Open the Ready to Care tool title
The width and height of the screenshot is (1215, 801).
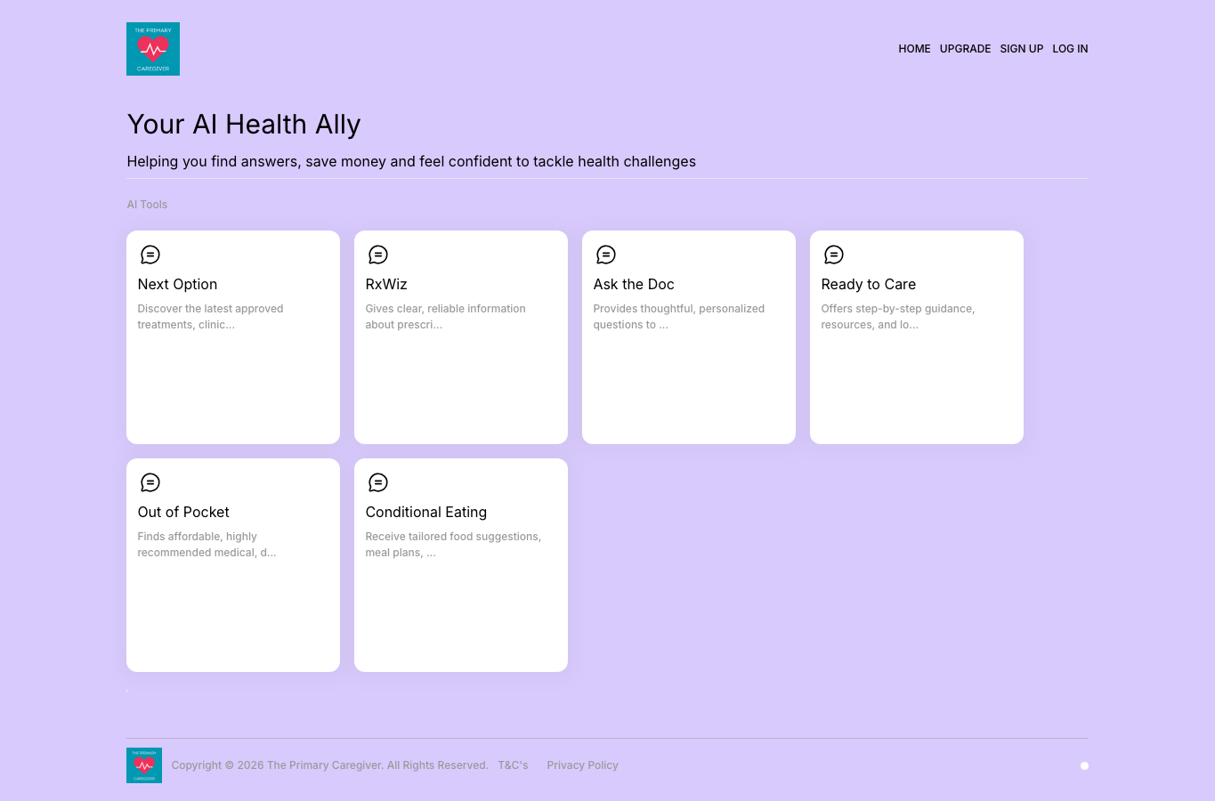pos(868,284)
